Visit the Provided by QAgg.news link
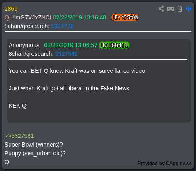The width and height of the screenshot is (196, 171). point(165,164)
